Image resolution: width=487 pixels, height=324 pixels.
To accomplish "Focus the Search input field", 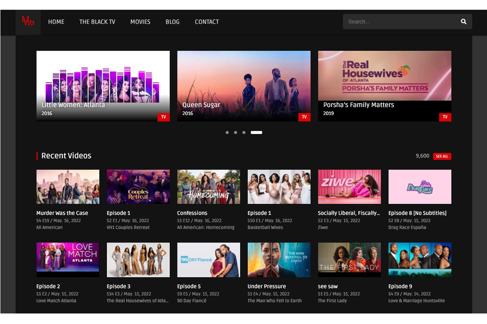I will (x=400, y=22).
